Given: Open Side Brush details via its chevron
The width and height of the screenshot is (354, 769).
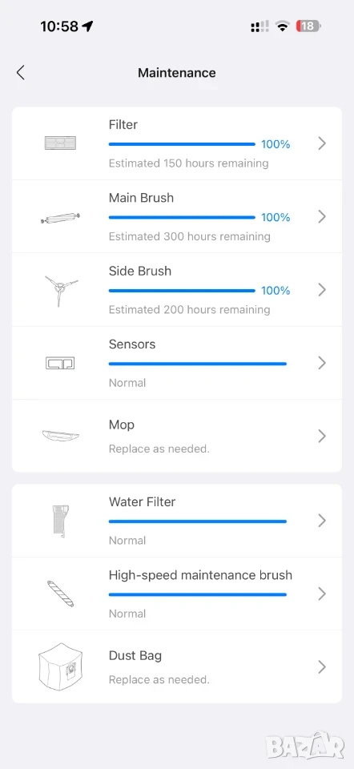Looking at the screenshot, I should [322, 289].
